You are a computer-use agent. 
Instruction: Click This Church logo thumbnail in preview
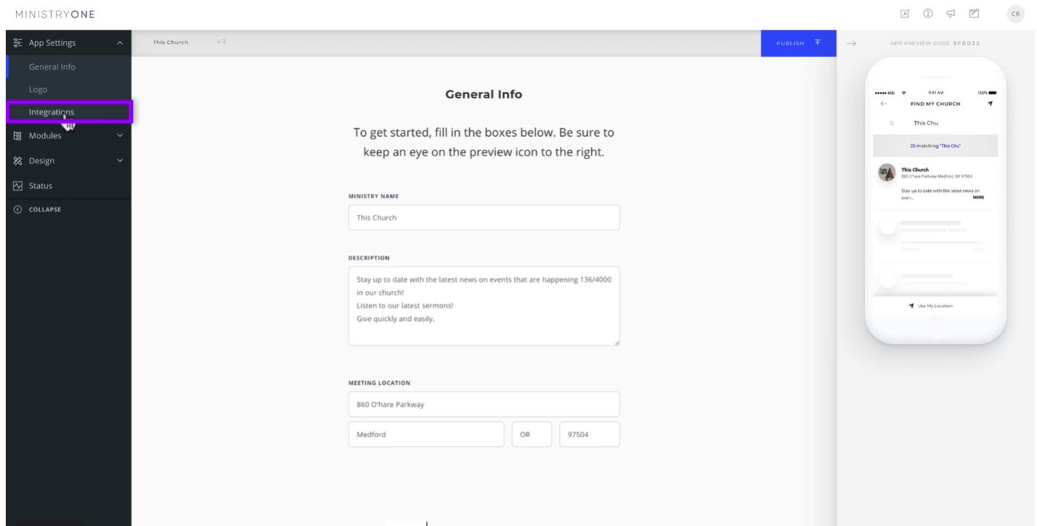pos(886,173)
